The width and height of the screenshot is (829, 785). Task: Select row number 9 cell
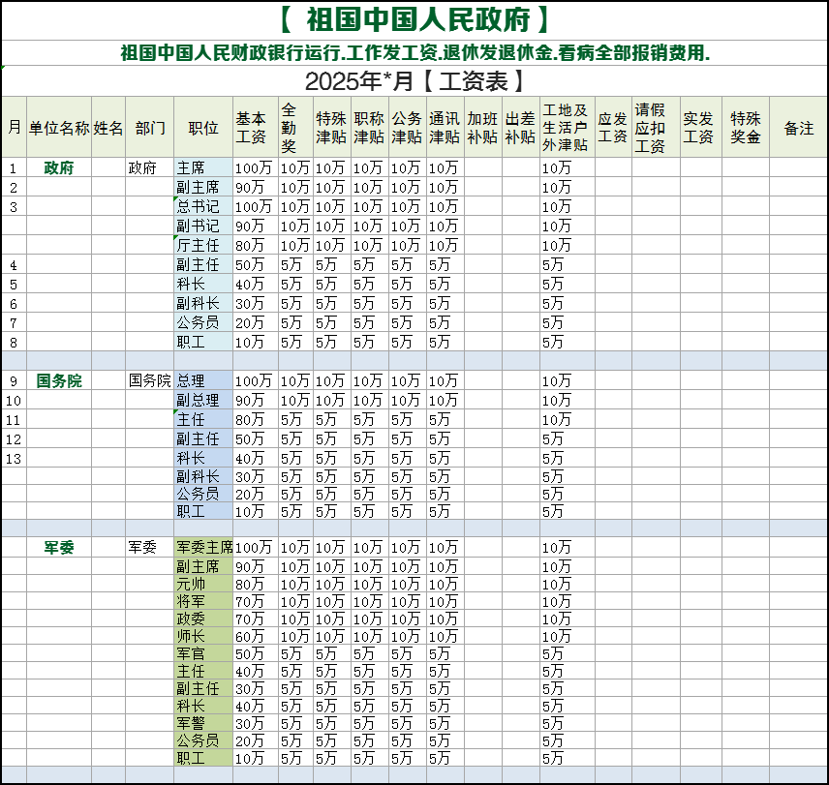pyautogui.click(x=15, y=380)
